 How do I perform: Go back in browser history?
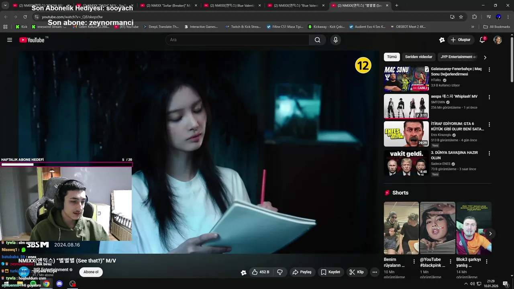[6, 17]
